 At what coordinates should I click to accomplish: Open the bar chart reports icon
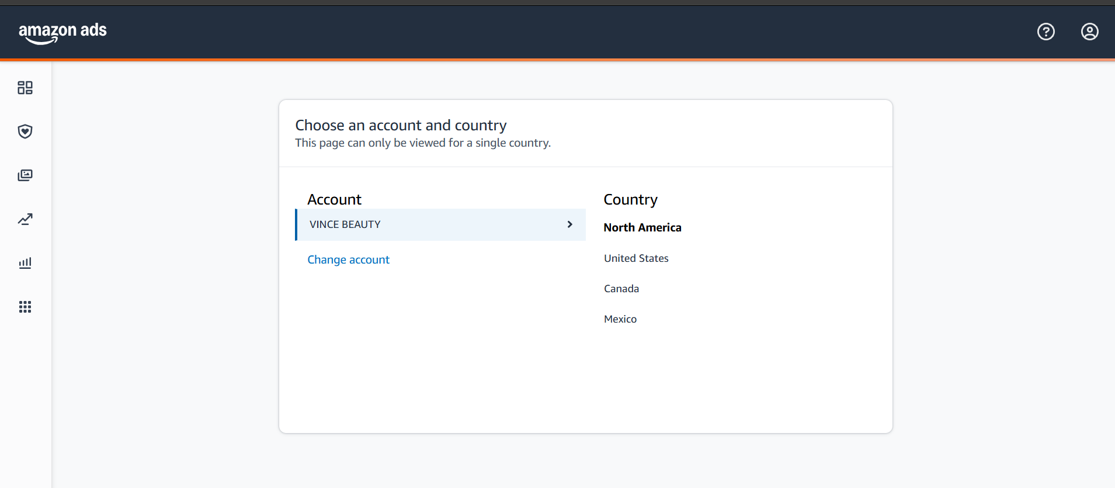25,263
